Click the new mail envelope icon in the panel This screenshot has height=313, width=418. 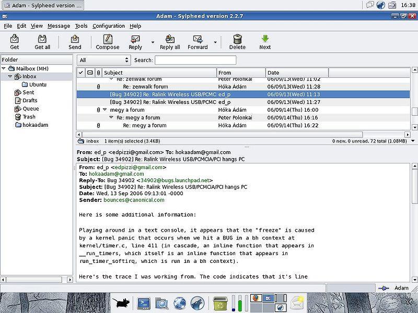pos(297,303)
